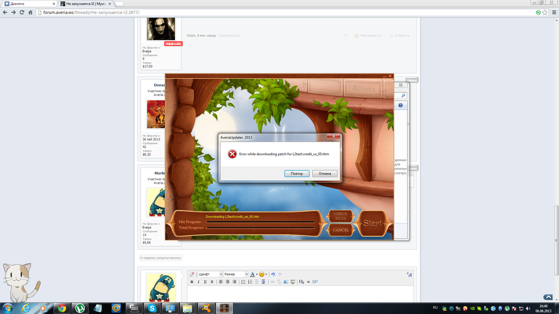
Task: Retry download with the Повтор button
Action: point(297,174)
